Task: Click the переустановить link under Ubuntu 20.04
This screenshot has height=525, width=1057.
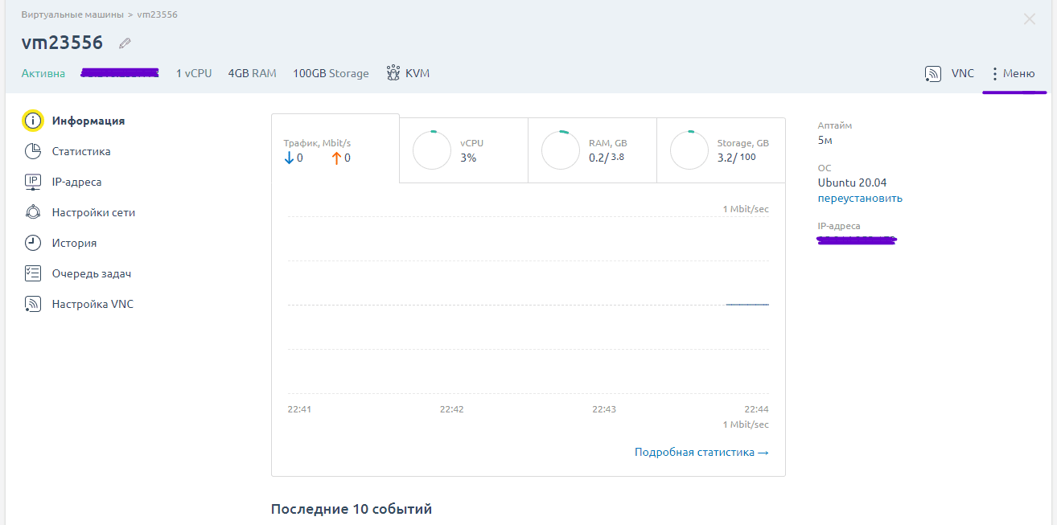Action: (x=860, y=198)
